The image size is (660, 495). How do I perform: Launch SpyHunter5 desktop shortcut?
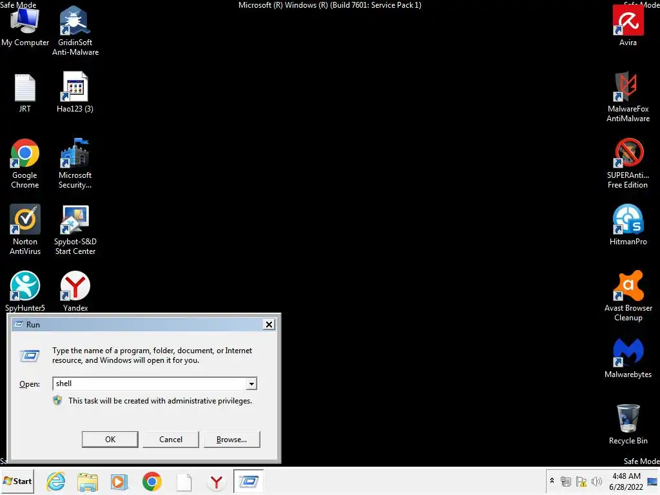click(x=25, y=291)
